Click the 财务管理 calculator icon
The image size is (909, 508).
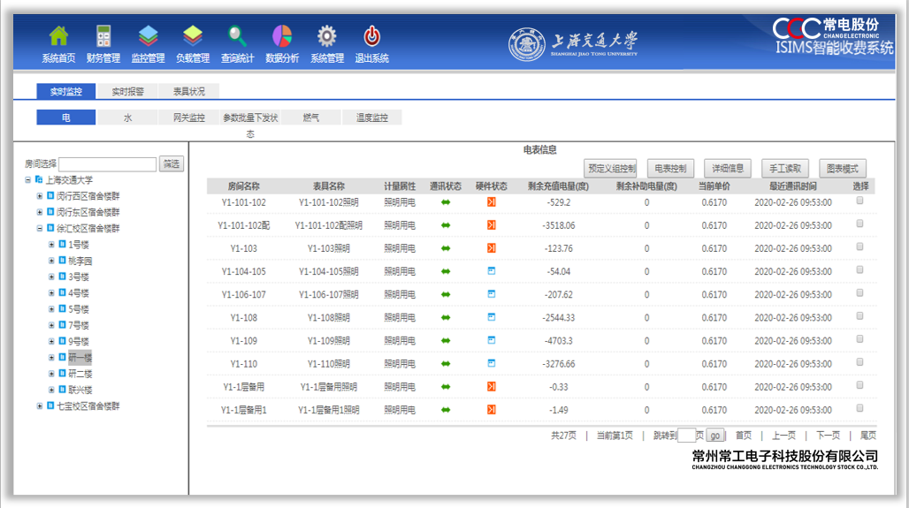(x=103, y=36)
